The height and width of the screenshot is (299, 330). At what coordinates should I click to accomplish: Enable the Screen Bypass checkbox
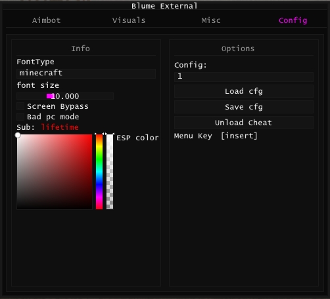(20, 106)
